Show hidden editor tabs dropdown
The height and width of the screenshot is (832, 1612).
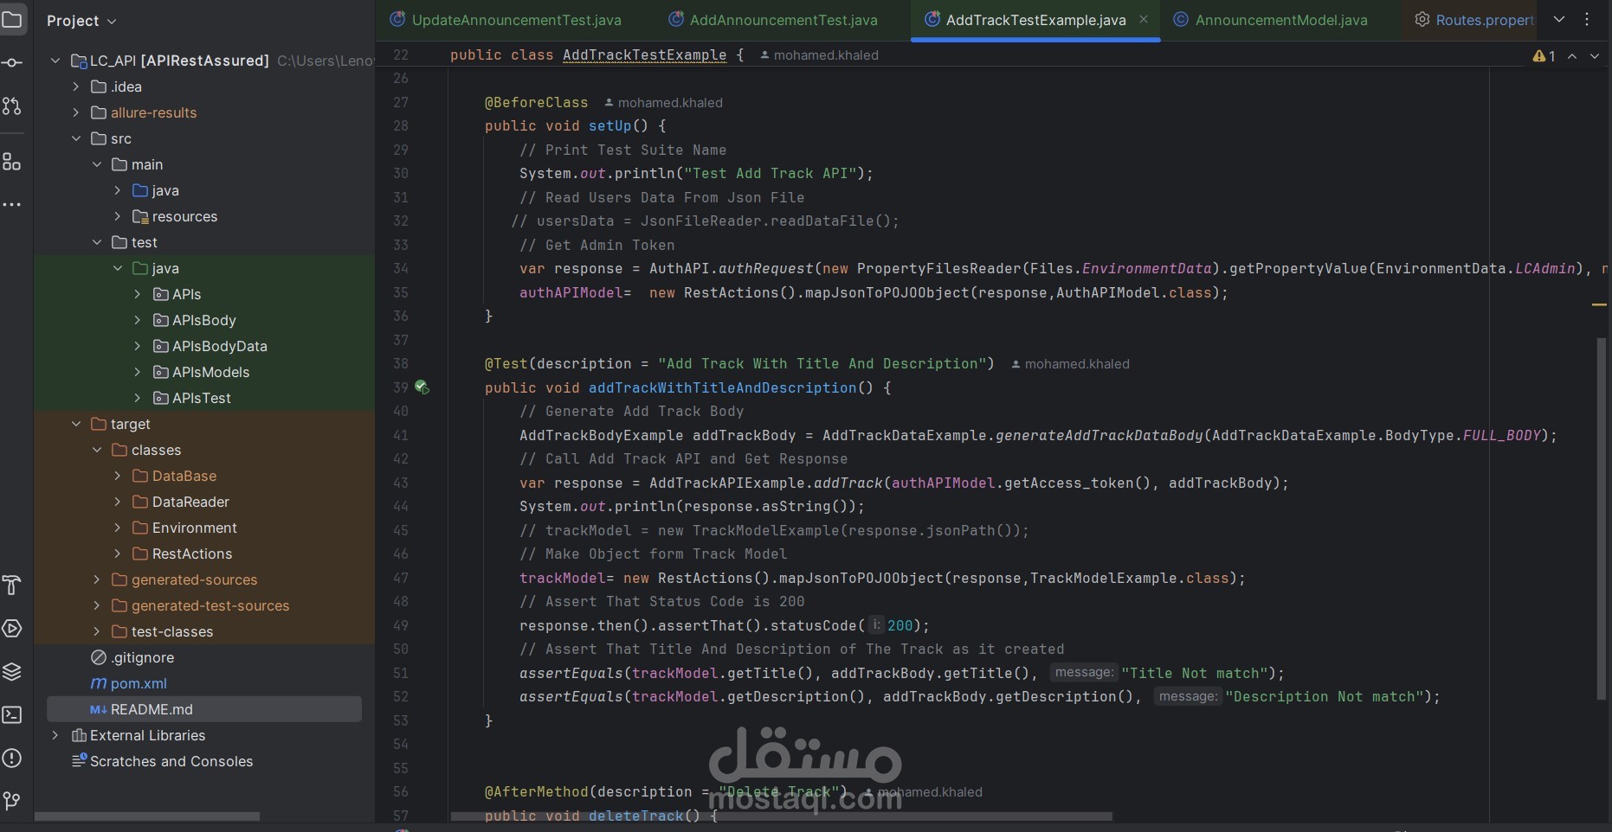[1559, 19]
